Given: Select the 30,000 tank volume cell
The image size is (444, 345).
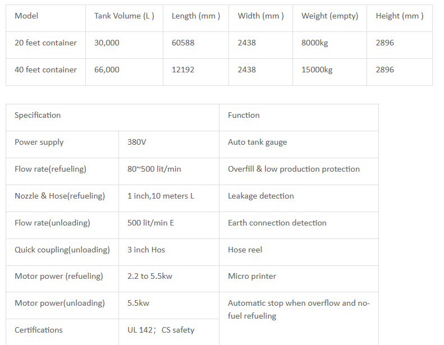Looking at the screenshot, I should 107,43.
